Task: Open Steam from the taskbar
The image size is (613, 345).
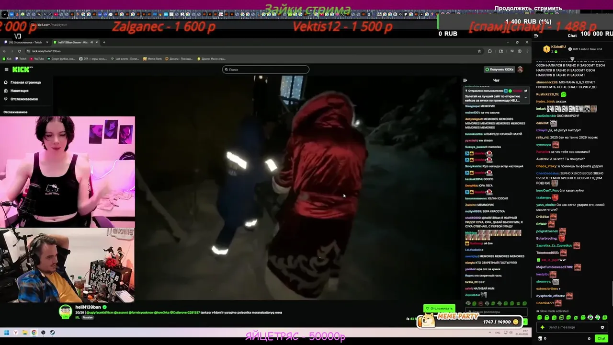Action: (52, 333)
